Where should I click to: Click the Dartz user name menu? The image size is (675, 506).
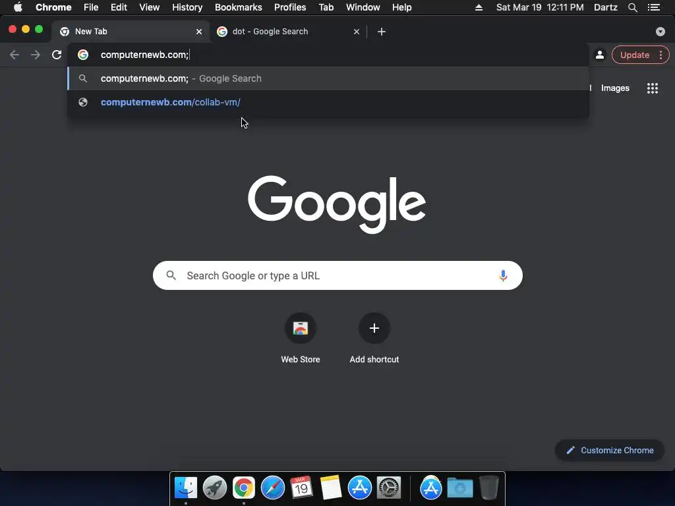tap(605, 7)
